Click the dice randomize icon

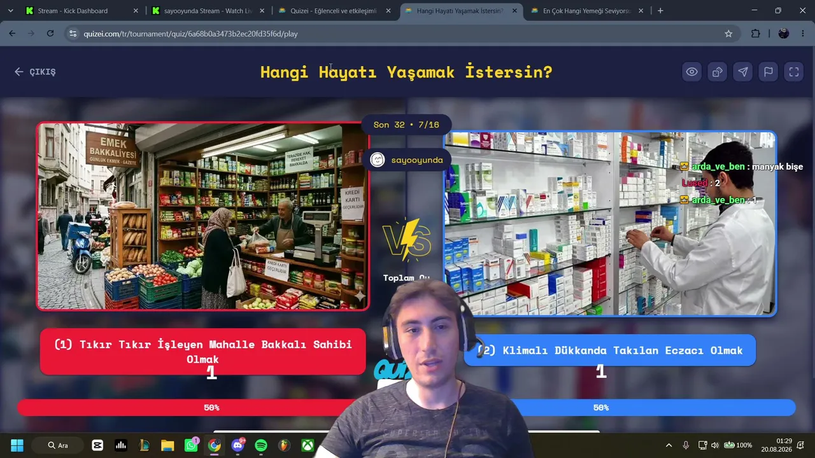coord(717,72)
